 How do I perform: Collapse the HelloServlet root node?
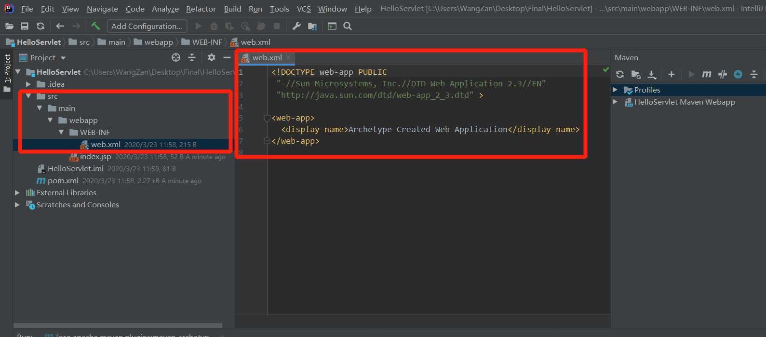click(x=18, y=72)
